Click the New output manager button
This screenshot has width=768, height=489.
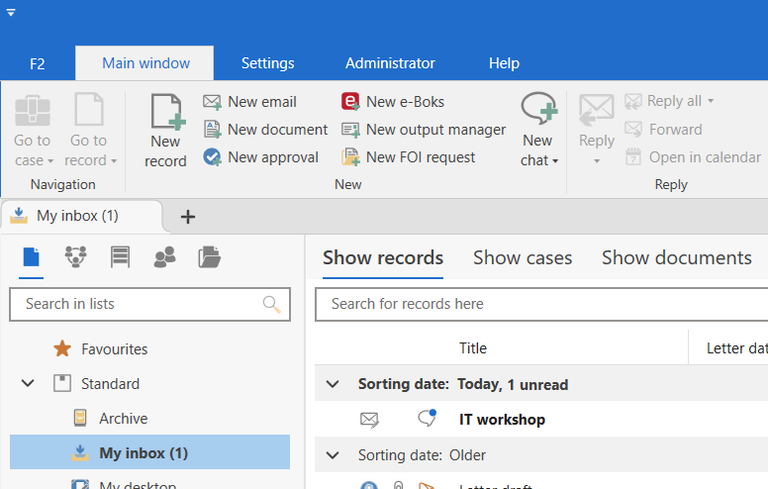click(x=424, y=130)
